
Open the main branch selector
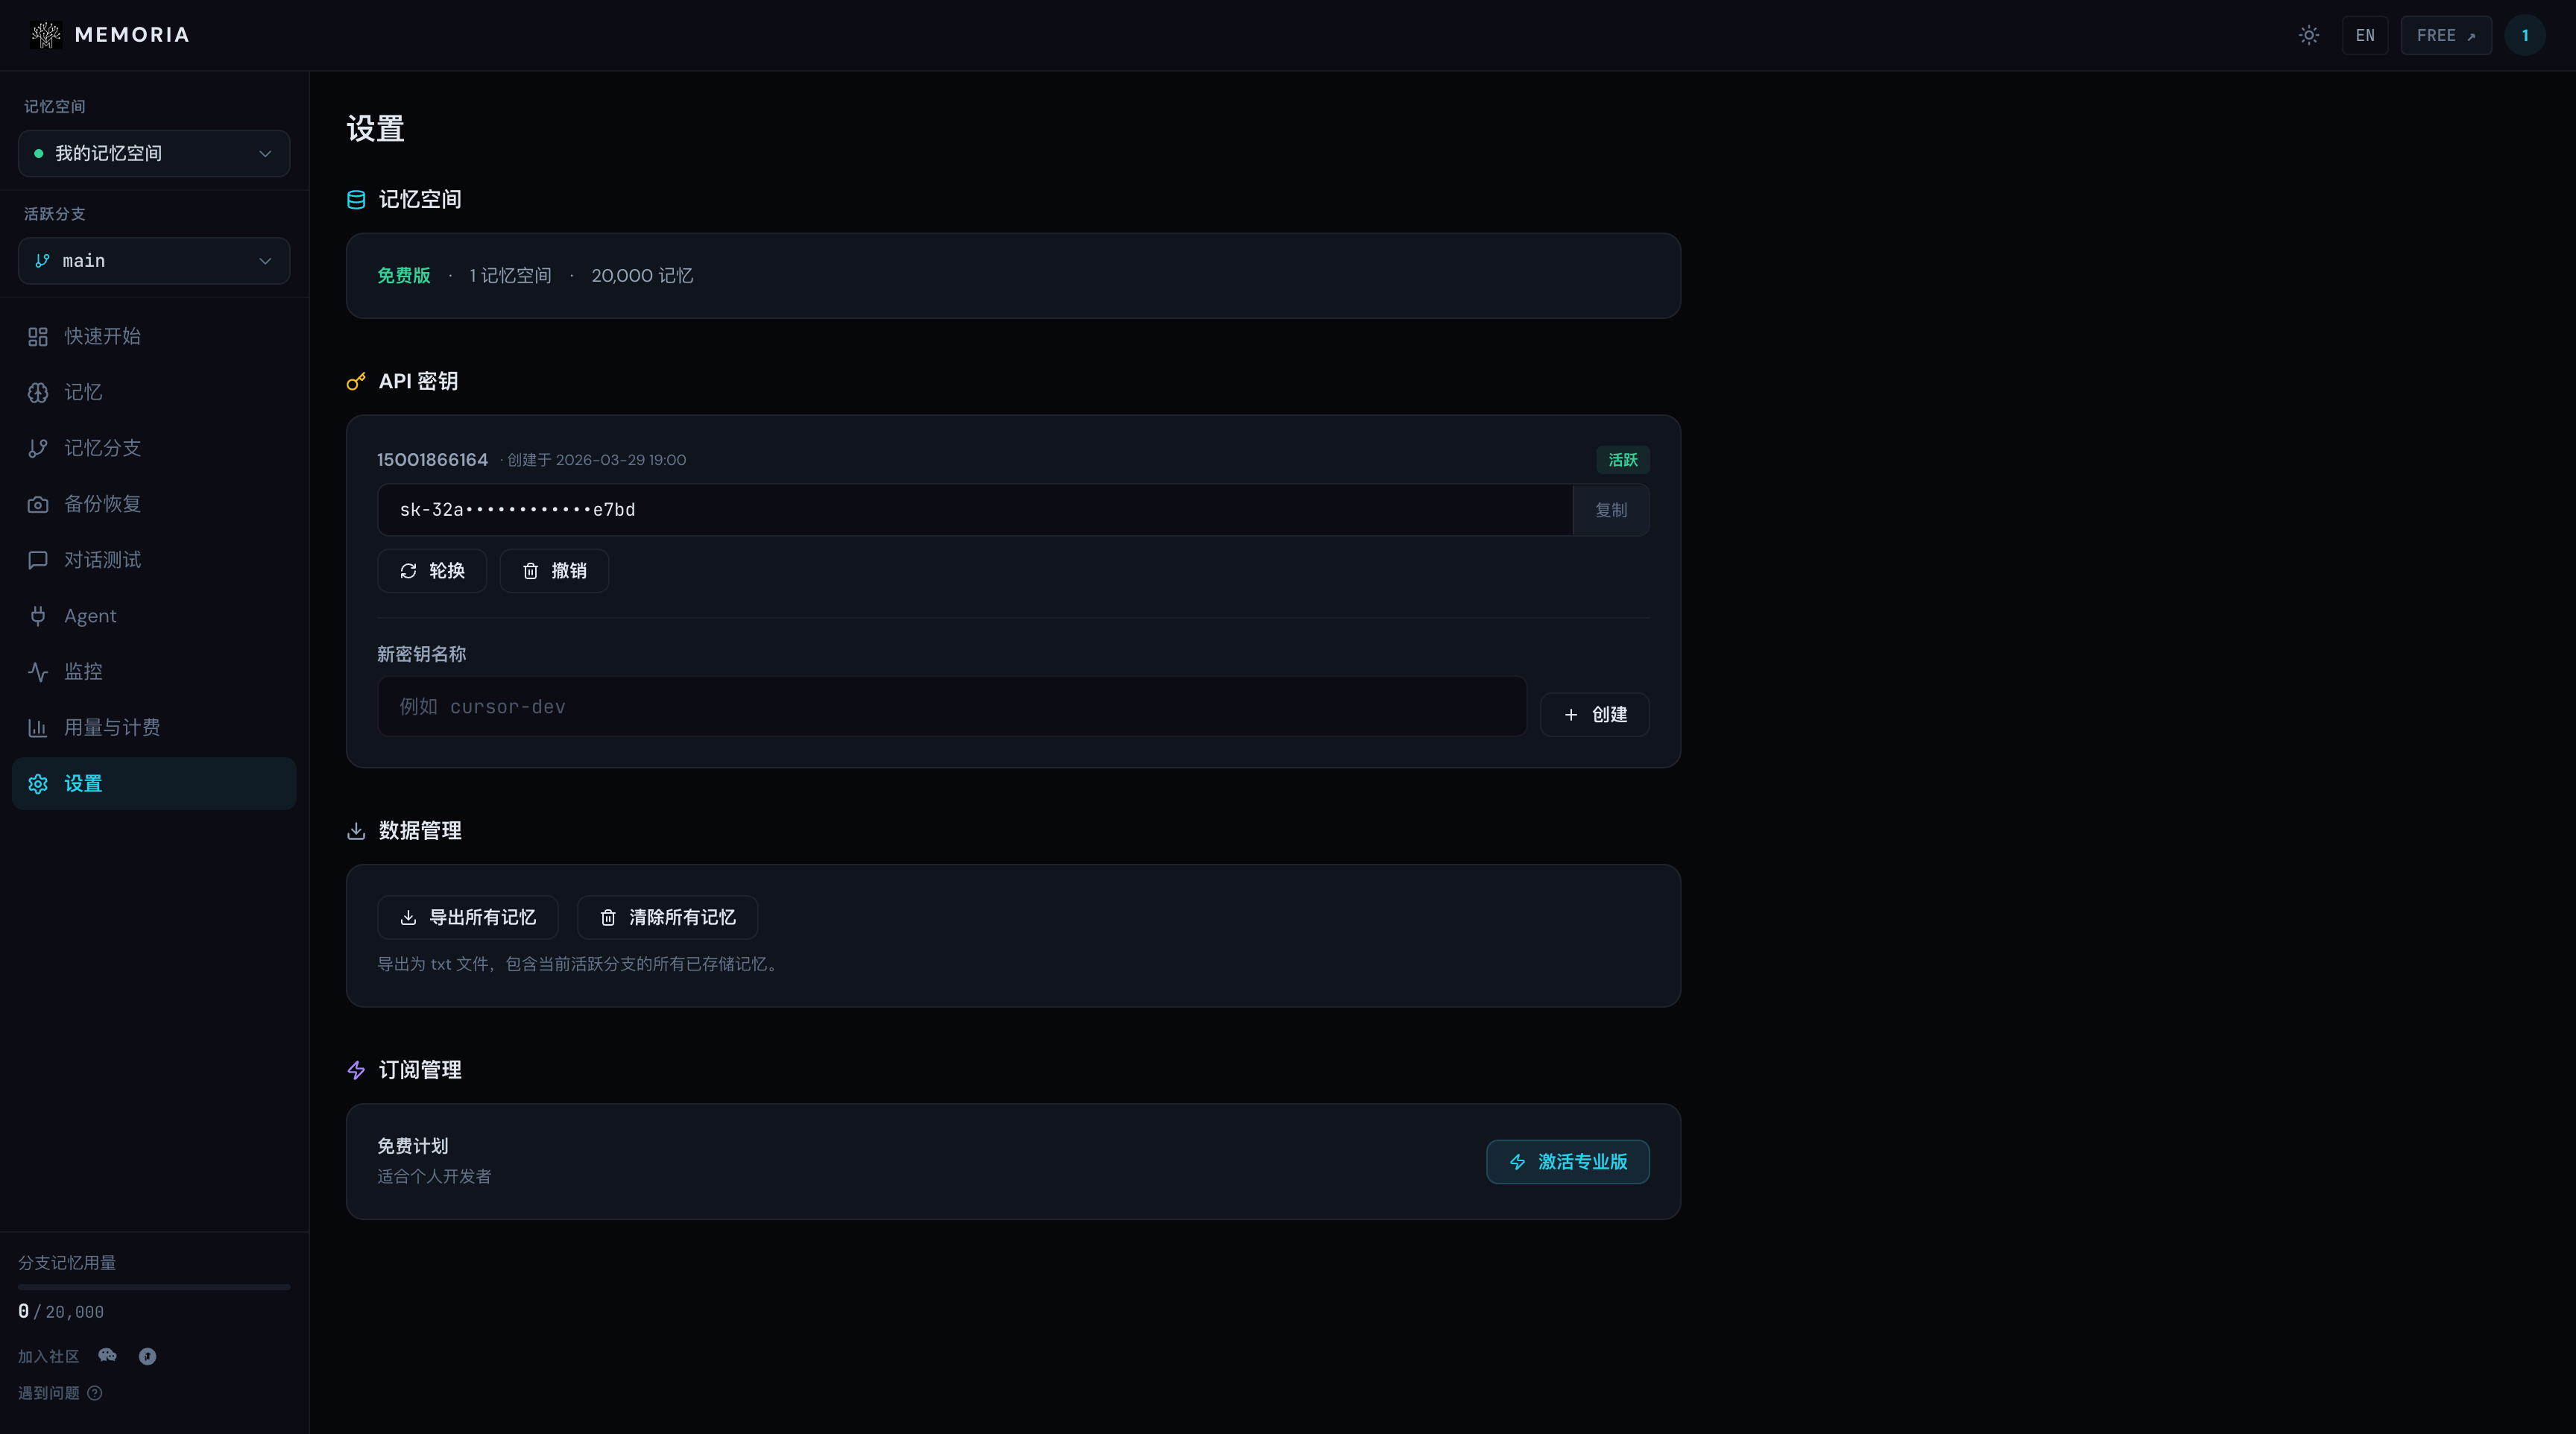click(x=154, y=261)
